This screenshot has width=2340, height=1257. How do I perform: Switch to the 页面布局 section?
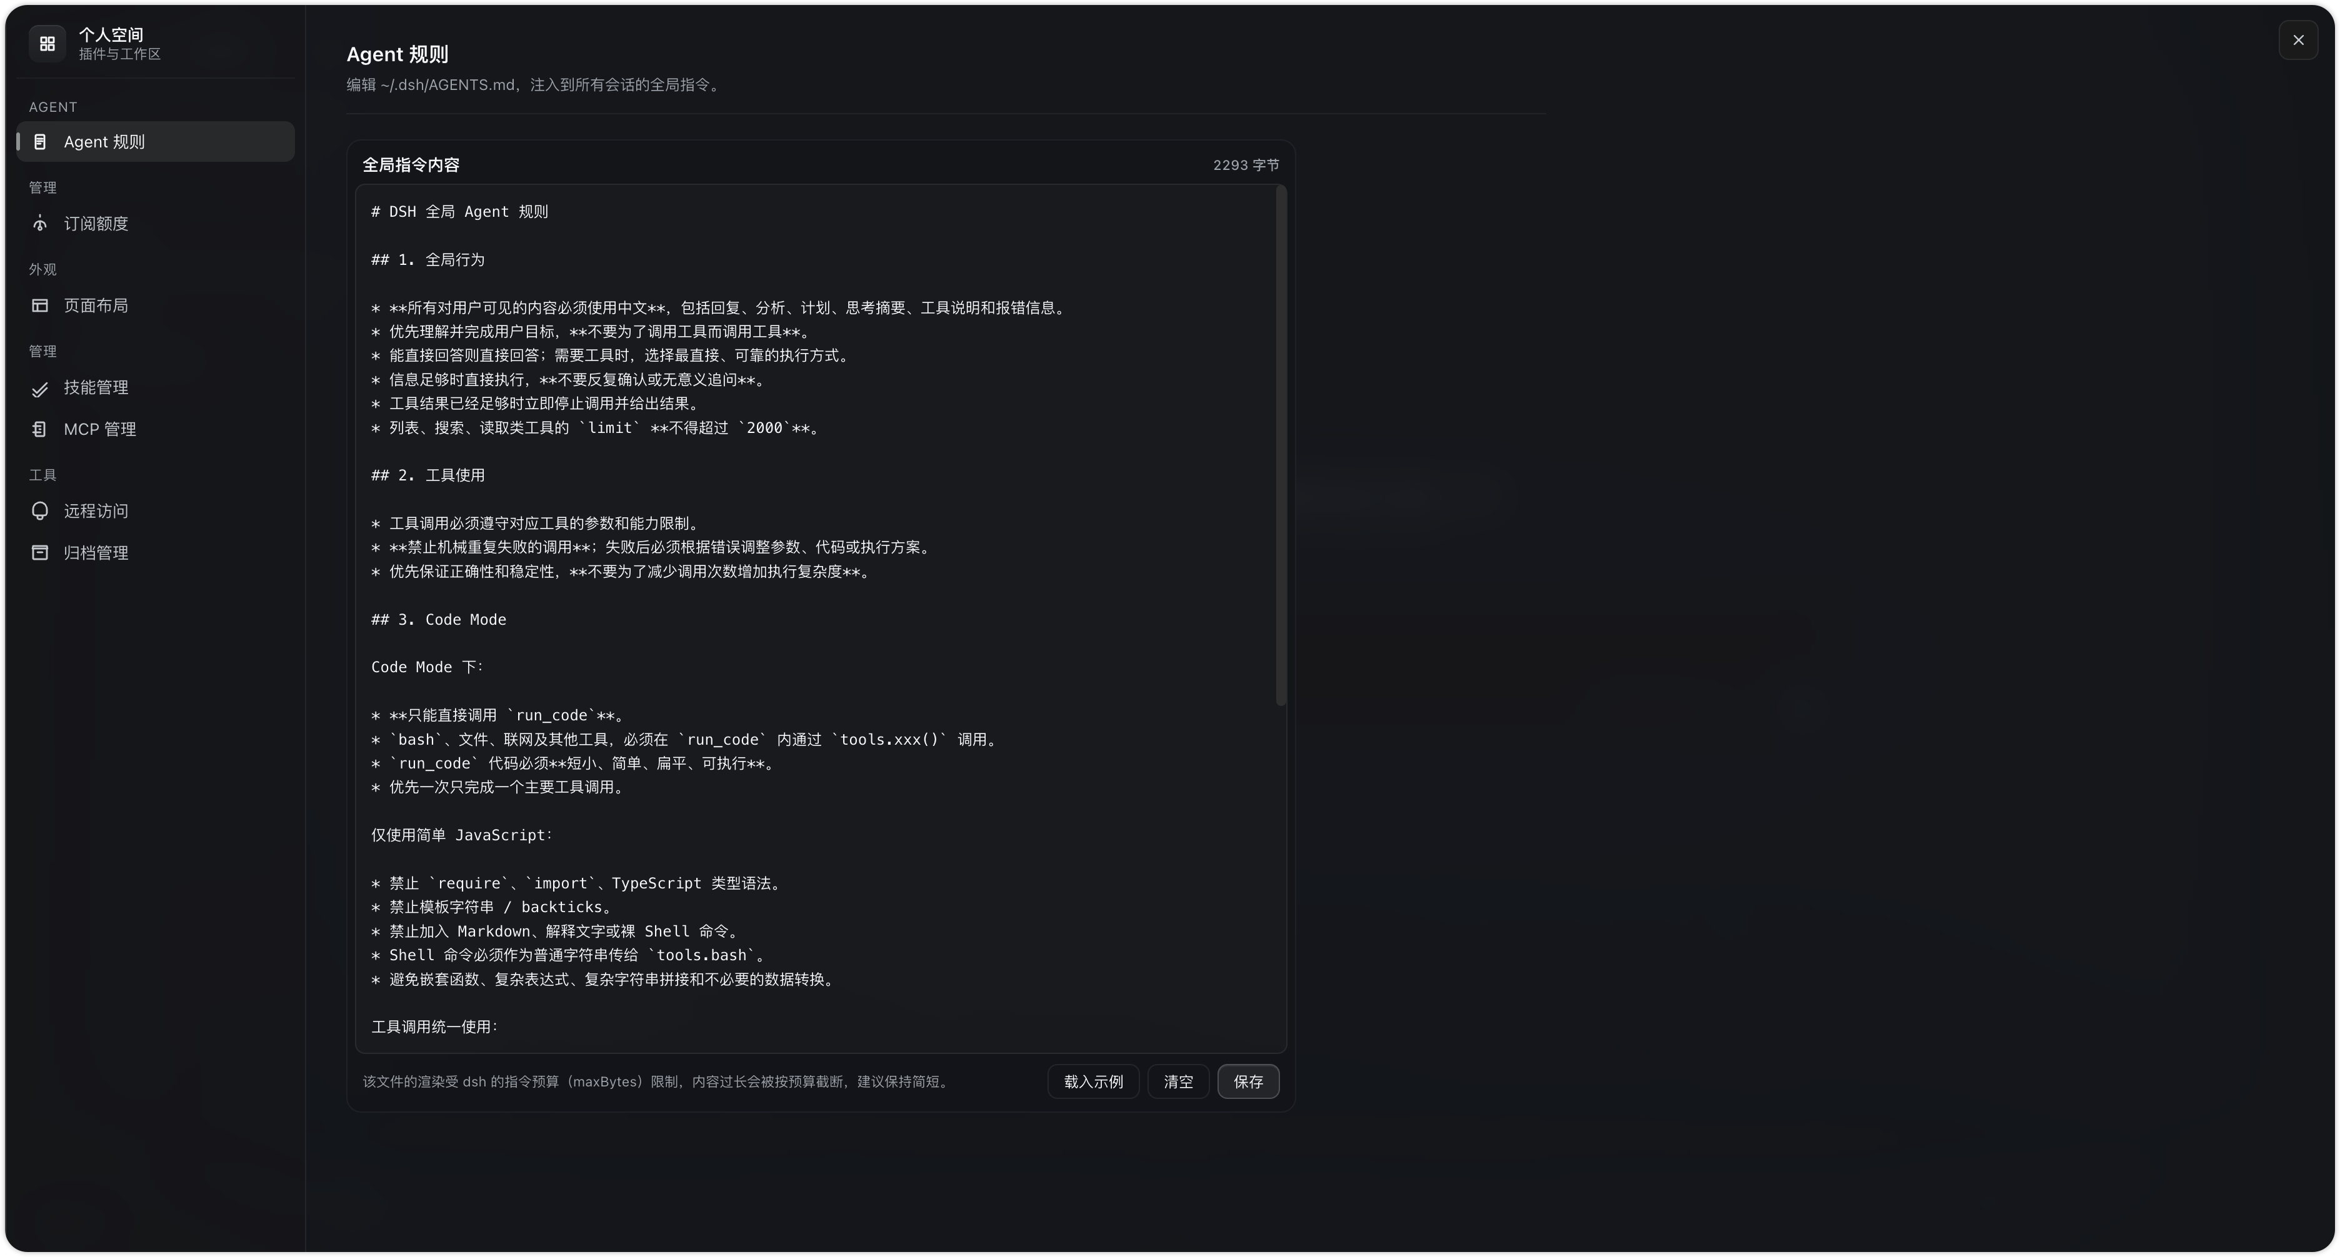pyautogui.click(x=156, y=305)
